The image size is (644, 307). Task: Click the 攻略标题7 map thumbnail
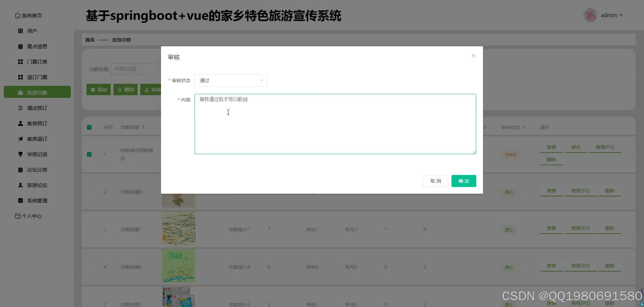pyautogui.click(x=178, y=228)
